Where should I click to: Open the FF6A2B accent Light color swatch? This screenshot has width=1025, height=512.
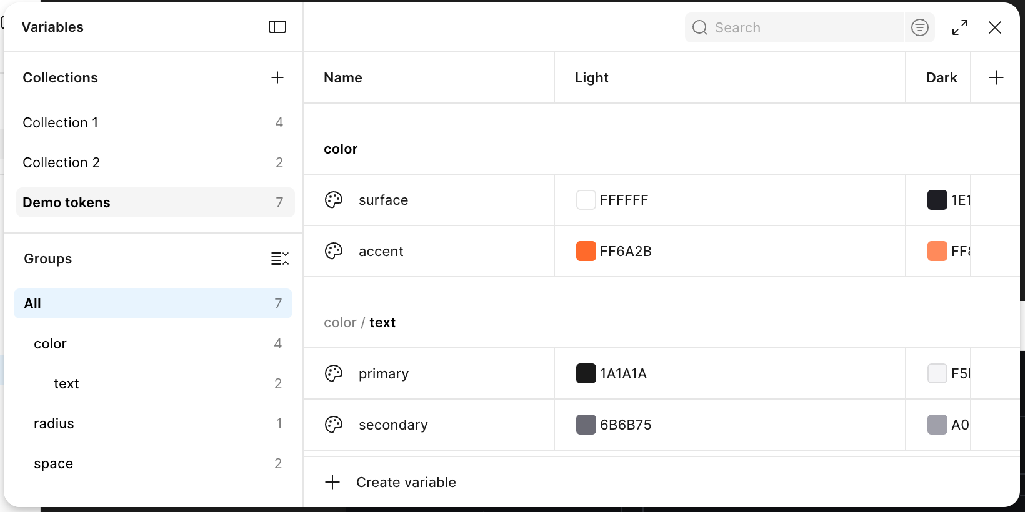(586, 251)
